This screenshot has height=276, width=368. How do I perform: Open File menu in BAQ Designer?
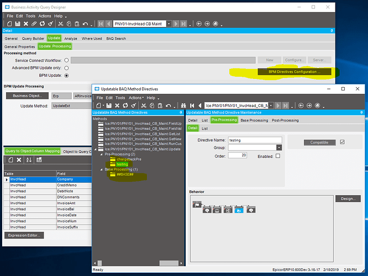coord(10,16)
